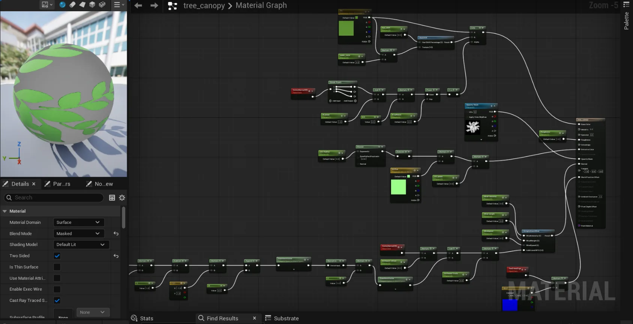Viewport: 633px width, 324px height.
Task: Click the tree_canopy breadcrumb
Action: click(204, 6)
